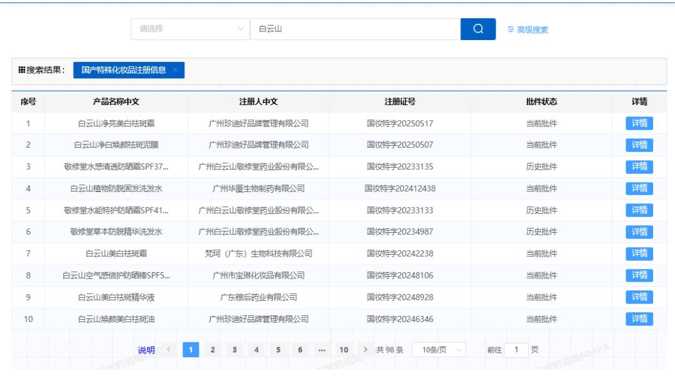
Task: Click the previous page arrow
Action: pos(168,350)
